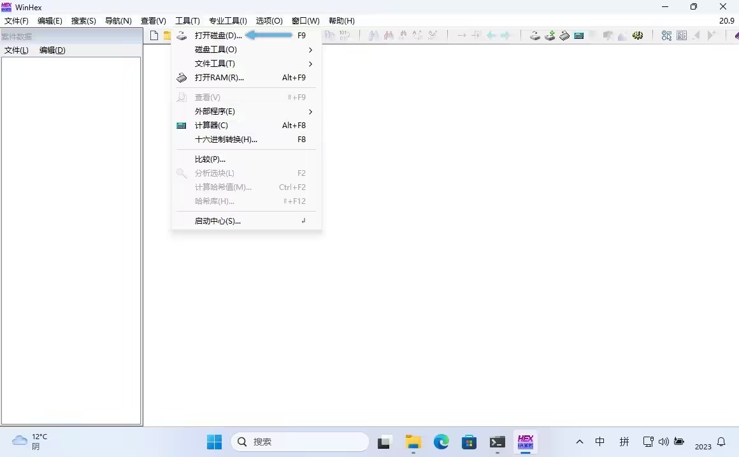Click the taskbar 搜索 search box
739x457 pixels.
tap(300, 442)
